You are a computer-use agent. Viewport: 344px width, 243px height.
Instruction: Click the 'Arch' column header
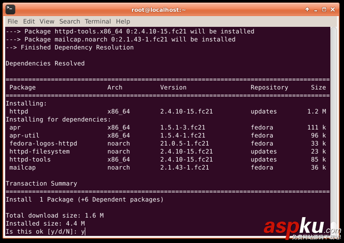tap(115, 88)
